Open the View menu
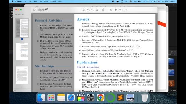The width and height of the screenshot is (186, 104). coord(35,1)
